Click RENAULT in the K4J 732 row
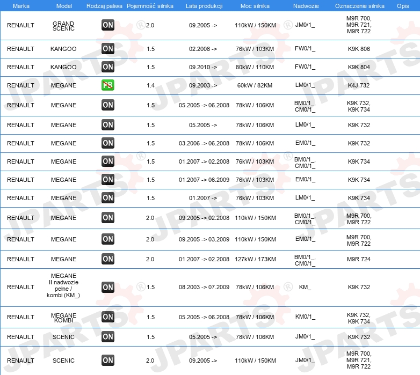 pyautogui.click(x=20, y=85)
